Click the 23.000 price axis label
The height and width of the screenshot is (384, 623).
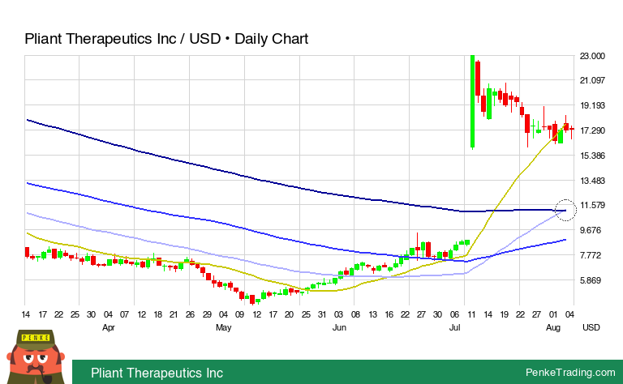(592, 56)
